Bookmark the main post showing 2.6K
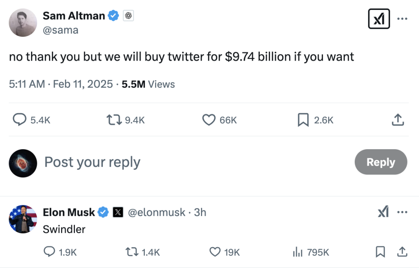This screenshot has height=268, width=419. pos(303,120)
